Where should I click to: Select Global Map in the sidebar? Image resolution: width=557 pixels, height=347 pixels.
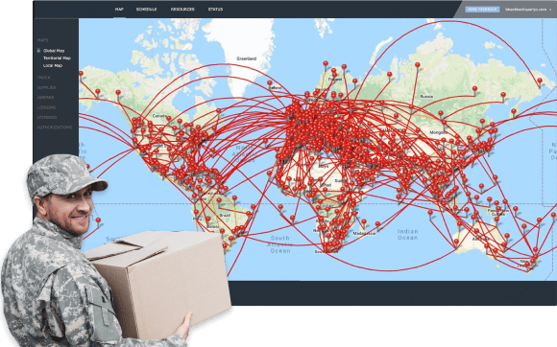pos(54,51)
